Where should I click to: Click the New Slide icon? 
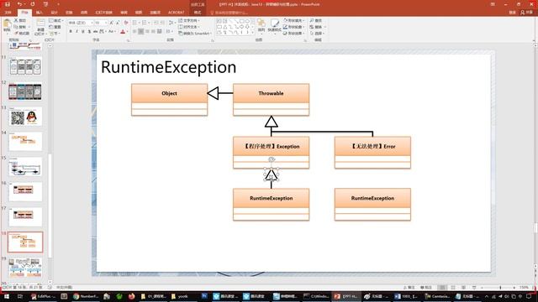(x=40, y=23)
